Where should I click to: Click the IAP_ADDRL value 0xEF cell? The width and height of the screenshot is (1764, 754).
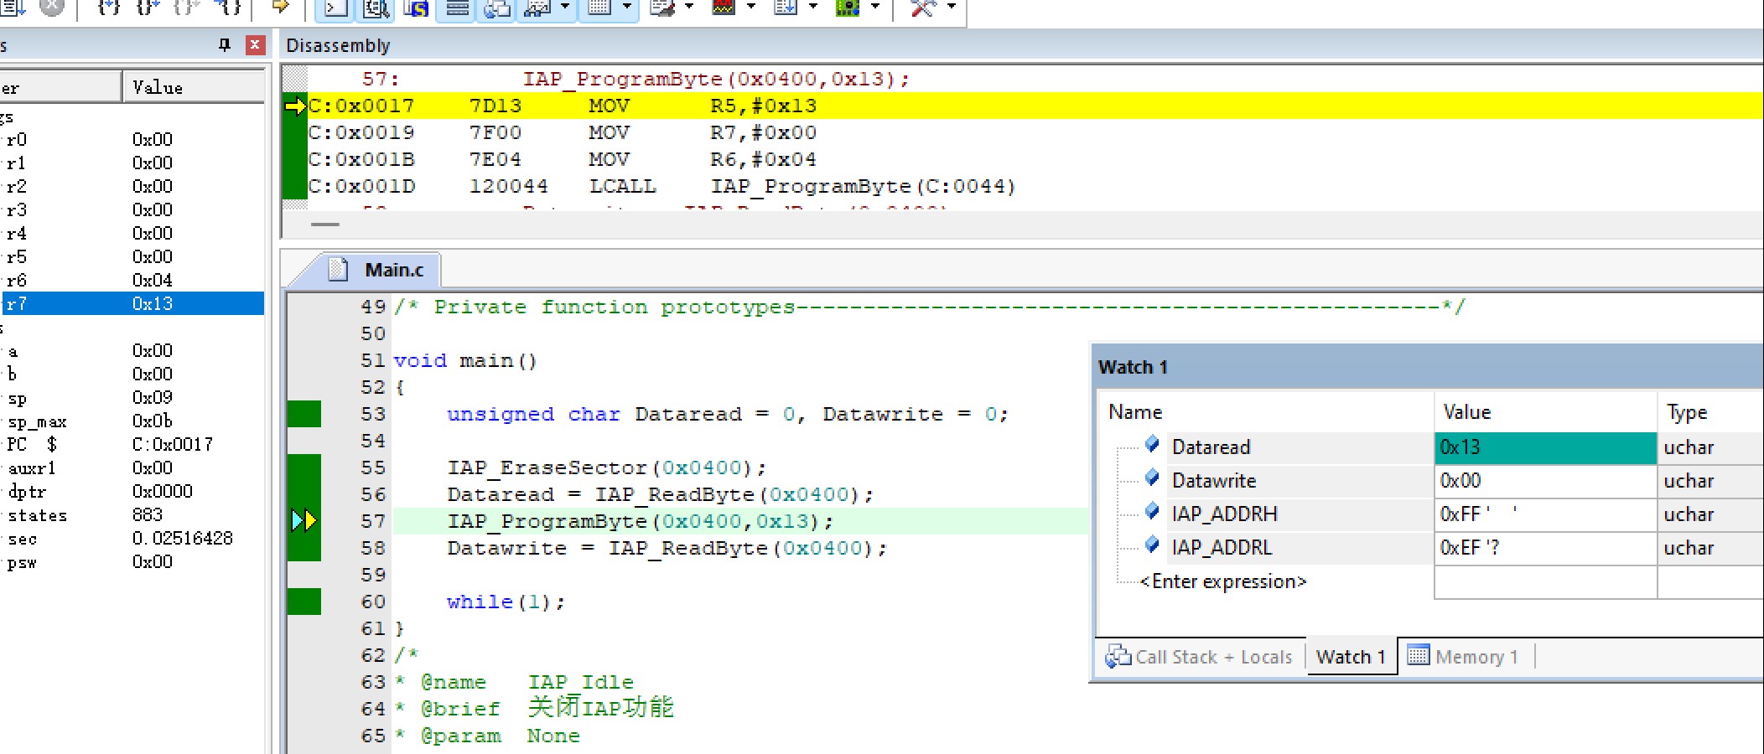coord(1545,548)
